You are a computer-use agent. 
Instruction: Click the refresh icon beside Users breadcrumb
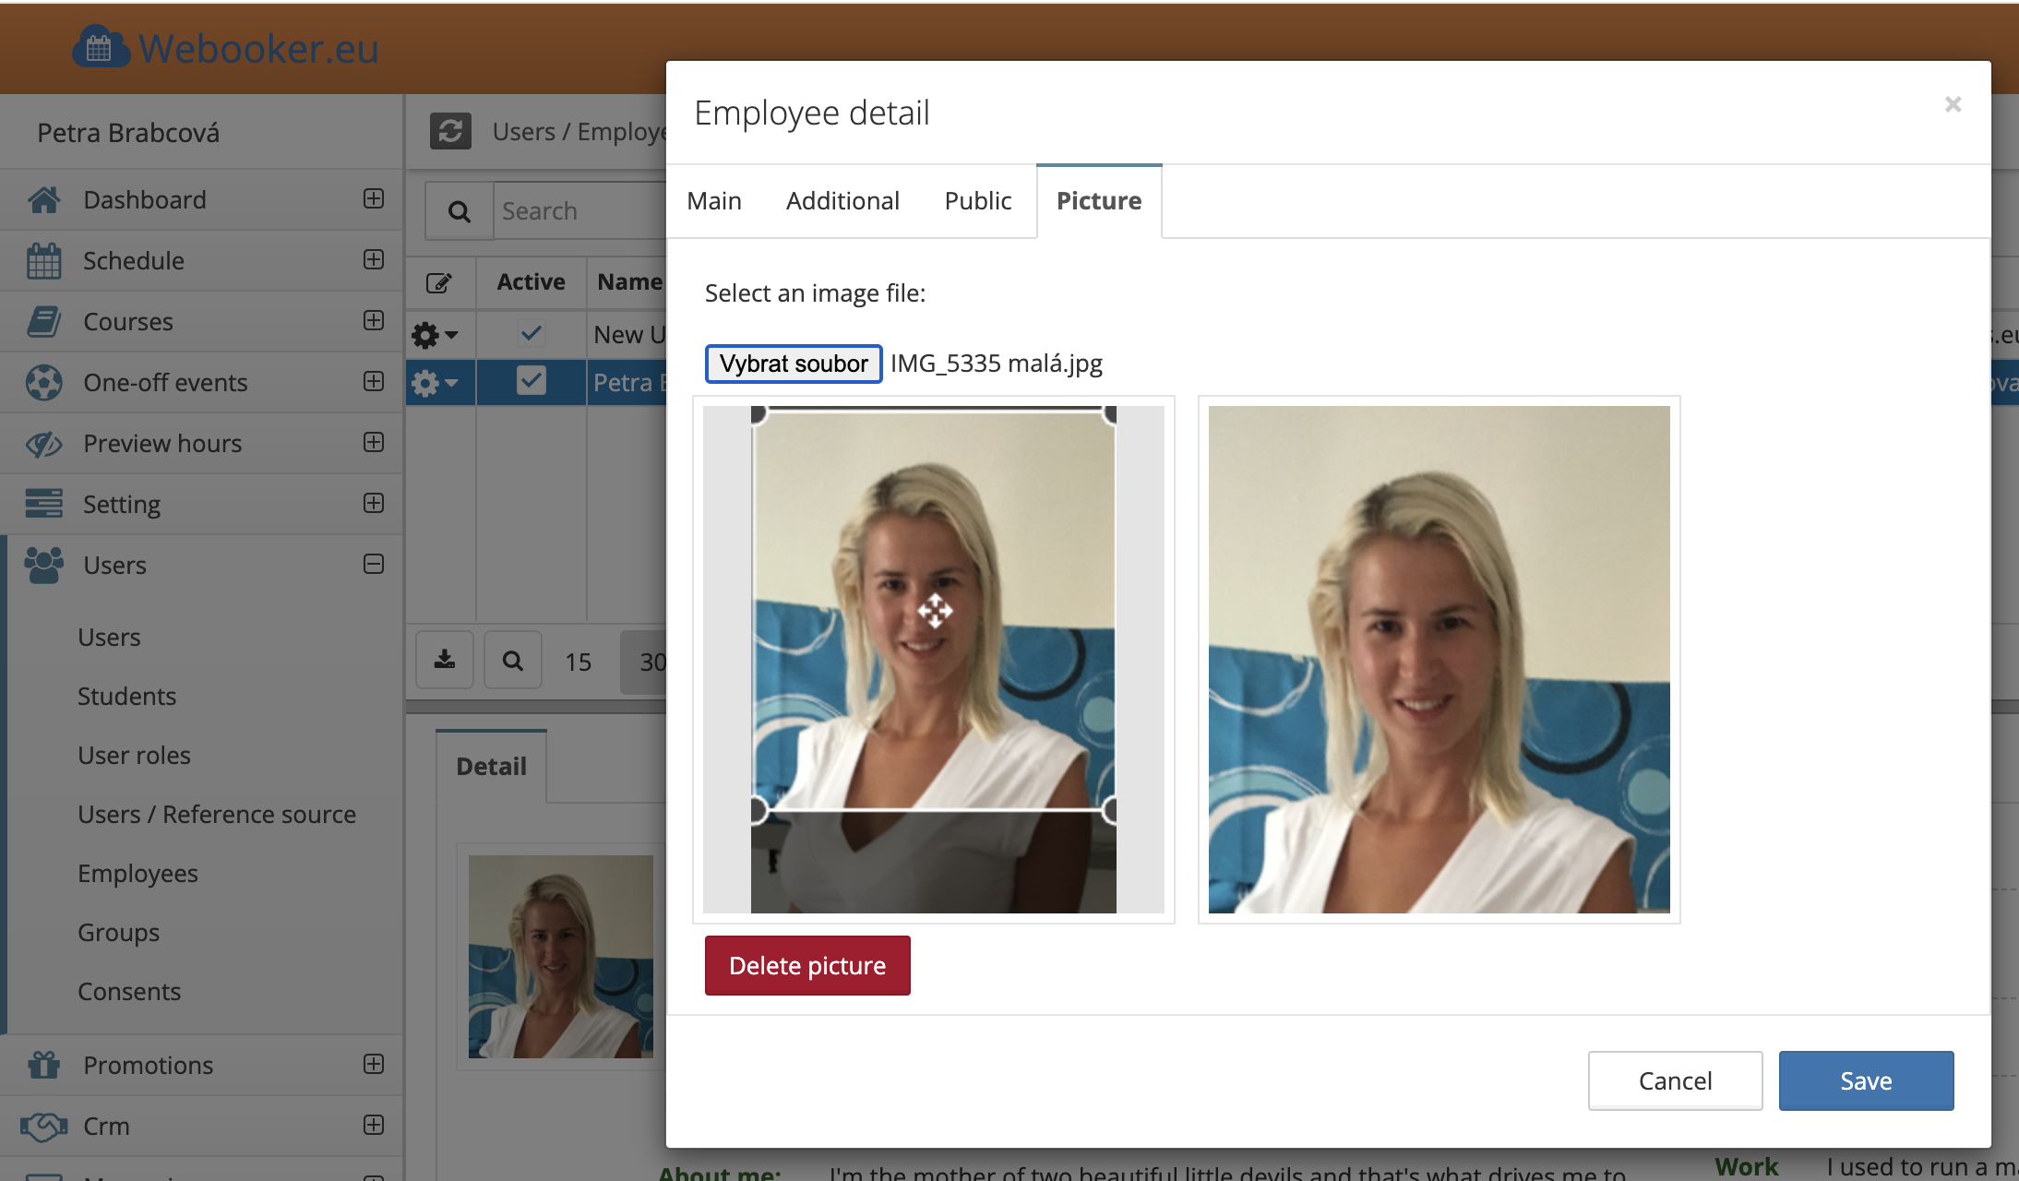(450, 131)
